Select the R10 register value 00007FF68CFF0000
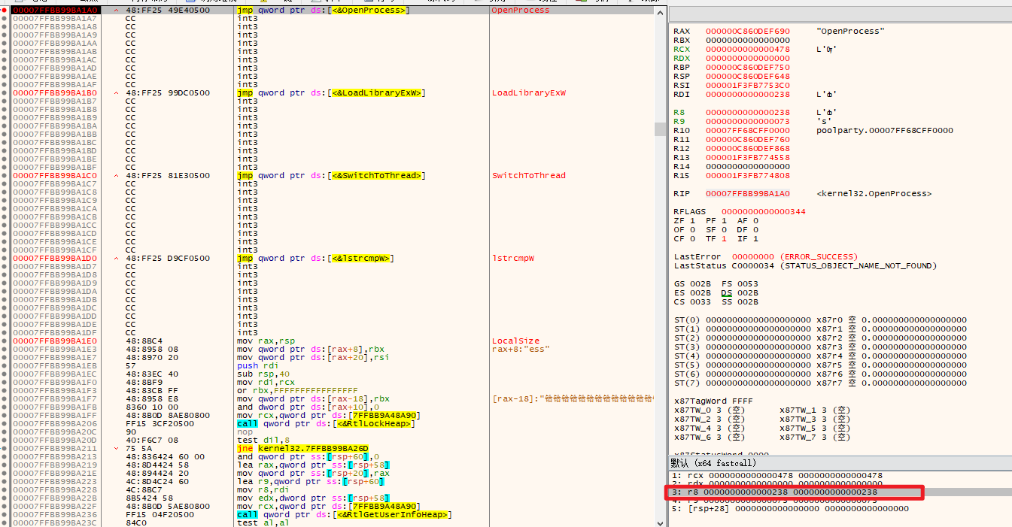 pyautogui.click(x=748, y=131)
